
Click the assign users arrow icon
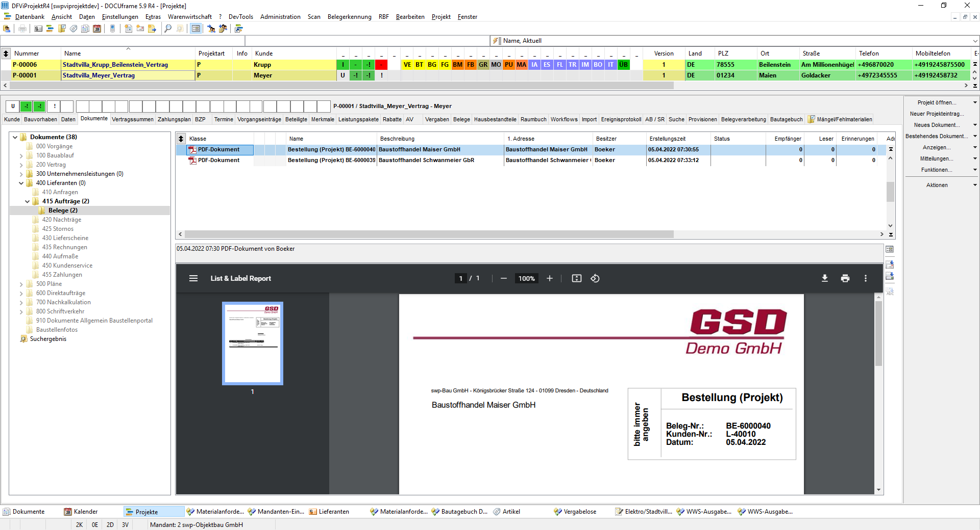coord(211,29)
